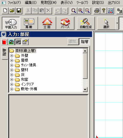
Task: Expand the 屋根 folder
Action: click(x=12, y=60)
